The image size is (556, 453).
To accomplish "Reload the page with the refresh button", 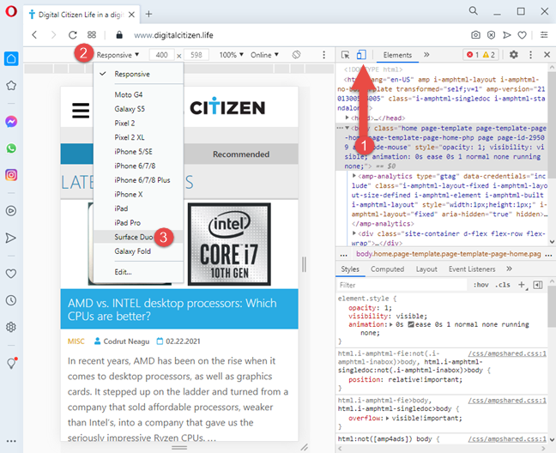I will (x=73, y=35).
